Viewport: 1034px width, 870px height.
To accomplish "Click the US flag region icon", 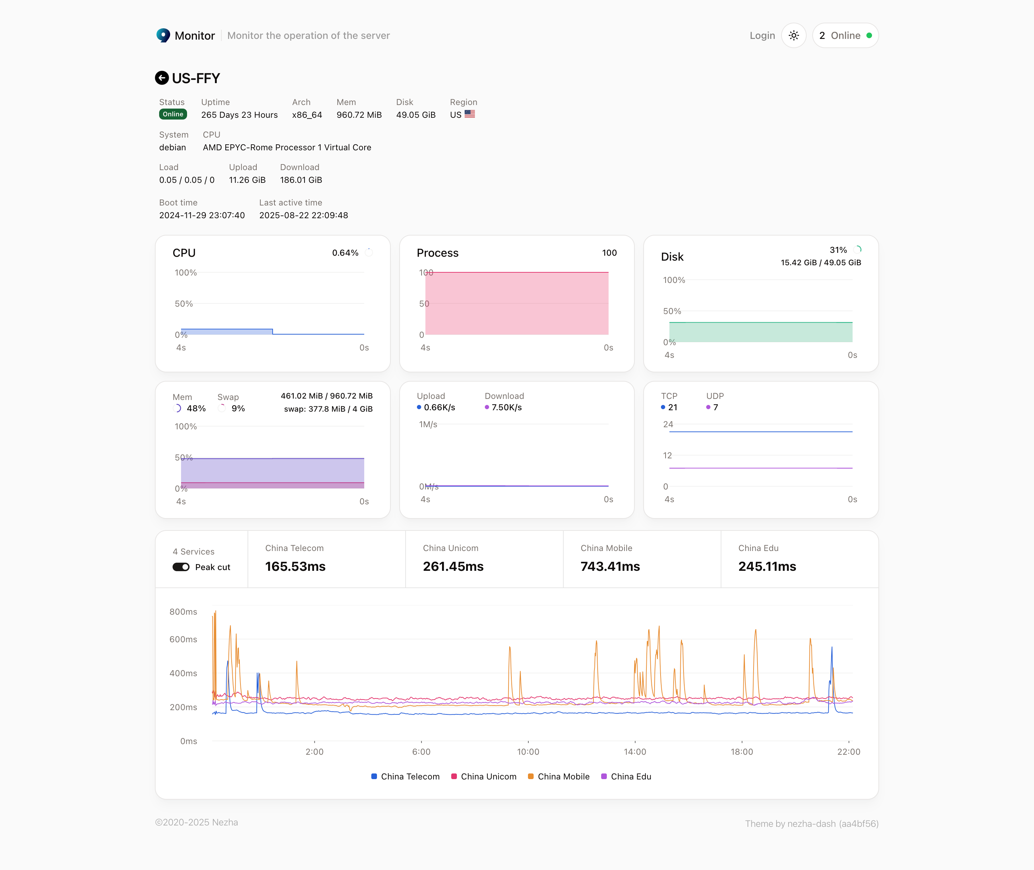I will (x=469, y=114).
